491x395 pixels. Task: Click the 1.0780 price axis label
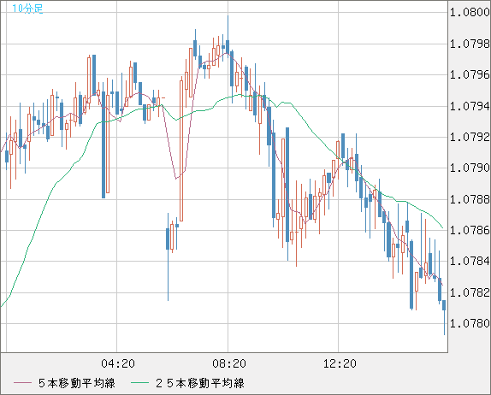[470, 323]
